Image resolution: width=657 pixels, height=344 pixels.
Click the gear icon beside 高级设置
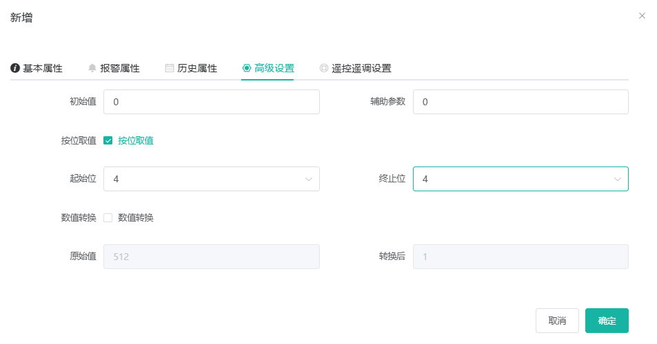click(x=247, y=68)
